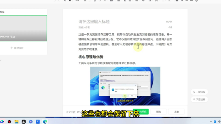The height and width of the screenshot is (124, 221).
Task: Switch to Microsoft Edge on the taskbar
Action: (45, 122)
